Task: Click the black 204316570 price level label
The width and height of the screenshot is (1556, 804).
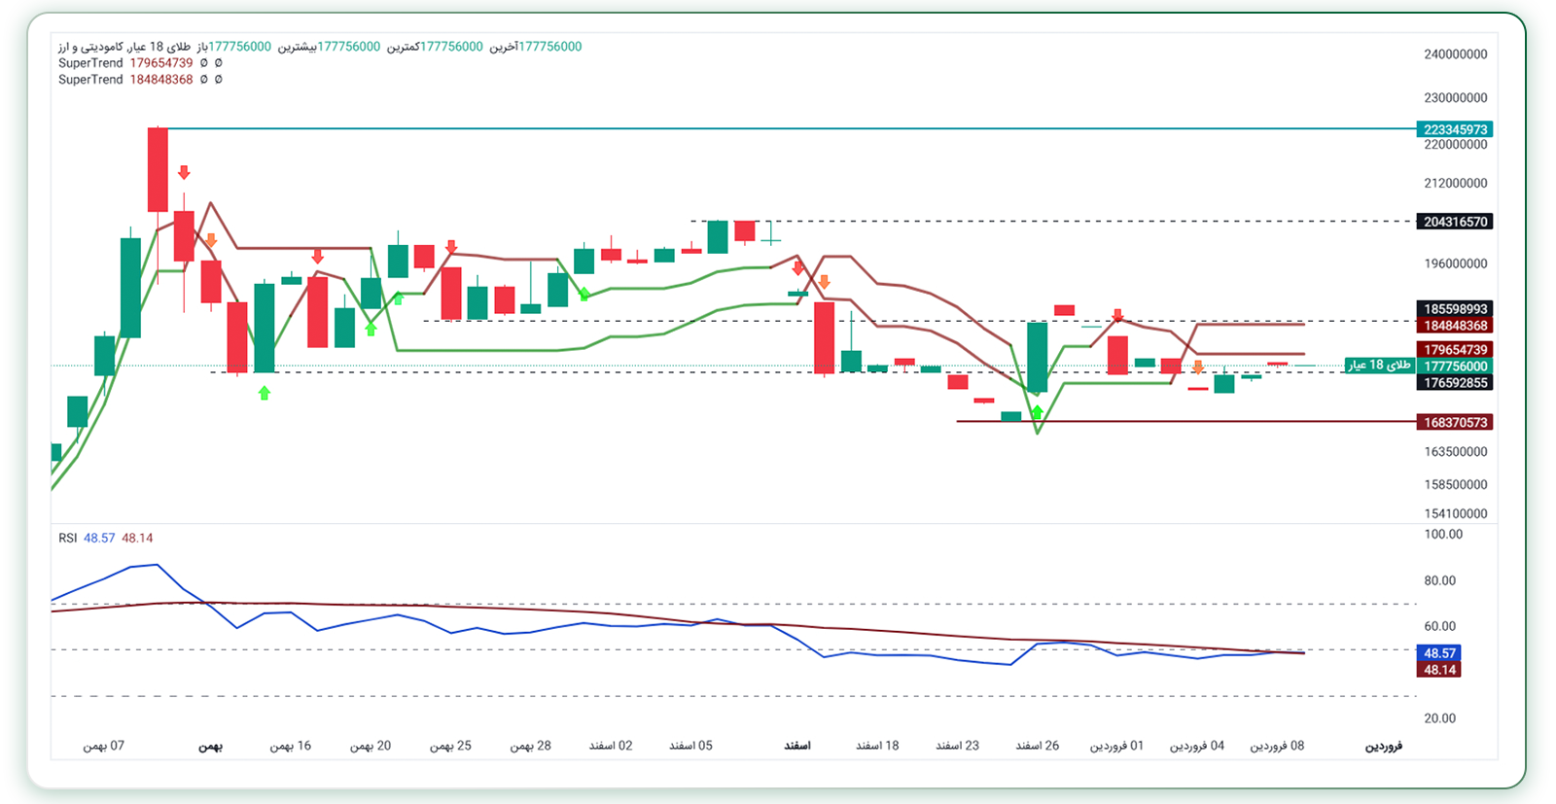Action: click(x=1455, y=222)
